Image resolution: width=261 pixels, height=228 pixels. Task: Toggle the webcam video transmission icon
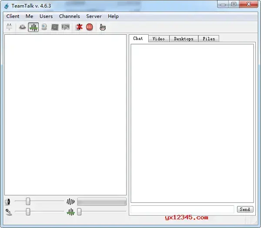tap(44, 27)
